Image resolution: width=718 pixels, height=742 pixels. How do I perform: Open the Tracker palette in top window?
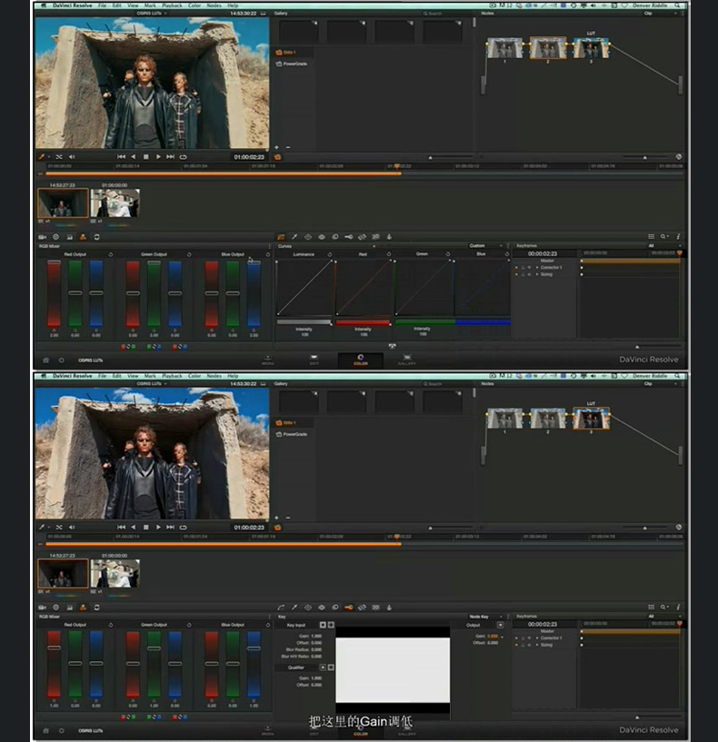click(322, 237)
